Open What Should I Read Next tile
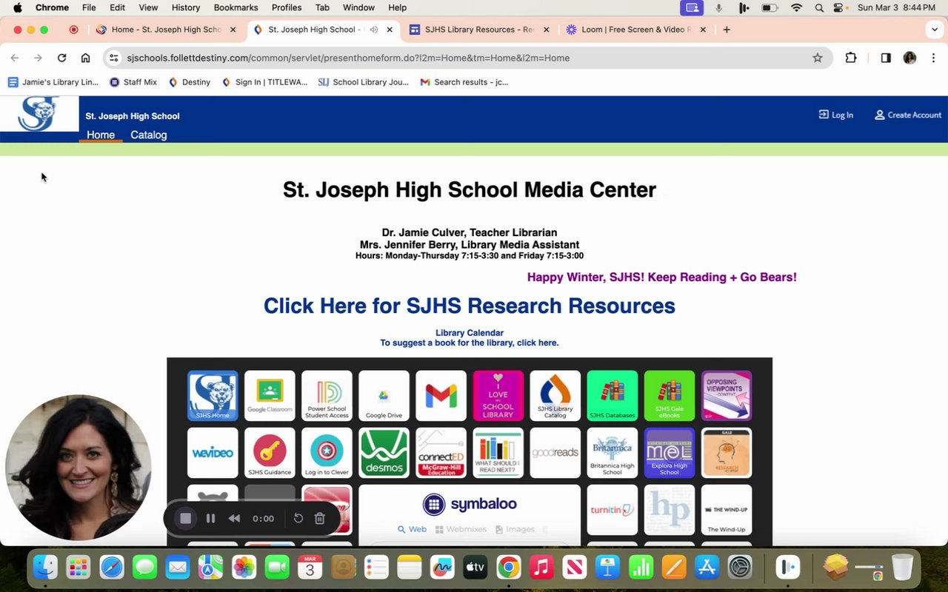The width and height of the screenshot is (948, 592). (x=498, y=453)
